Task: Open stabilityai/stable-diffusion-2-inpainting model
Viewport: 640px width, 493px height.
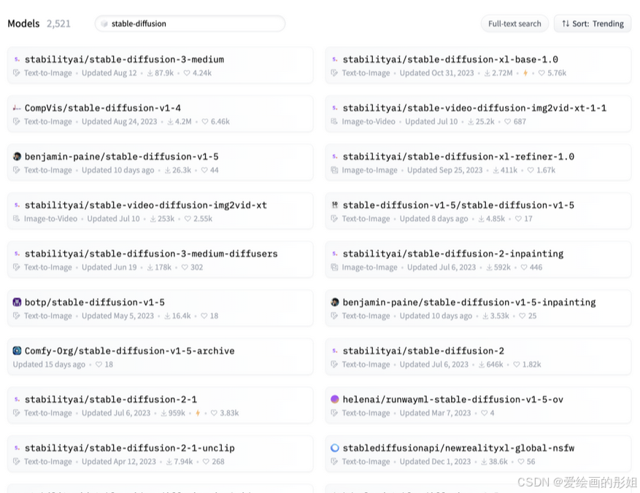Action: [x=452, y=254]
